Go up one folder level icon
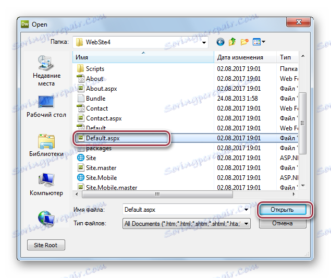331x278 pixels. point(232,42)
